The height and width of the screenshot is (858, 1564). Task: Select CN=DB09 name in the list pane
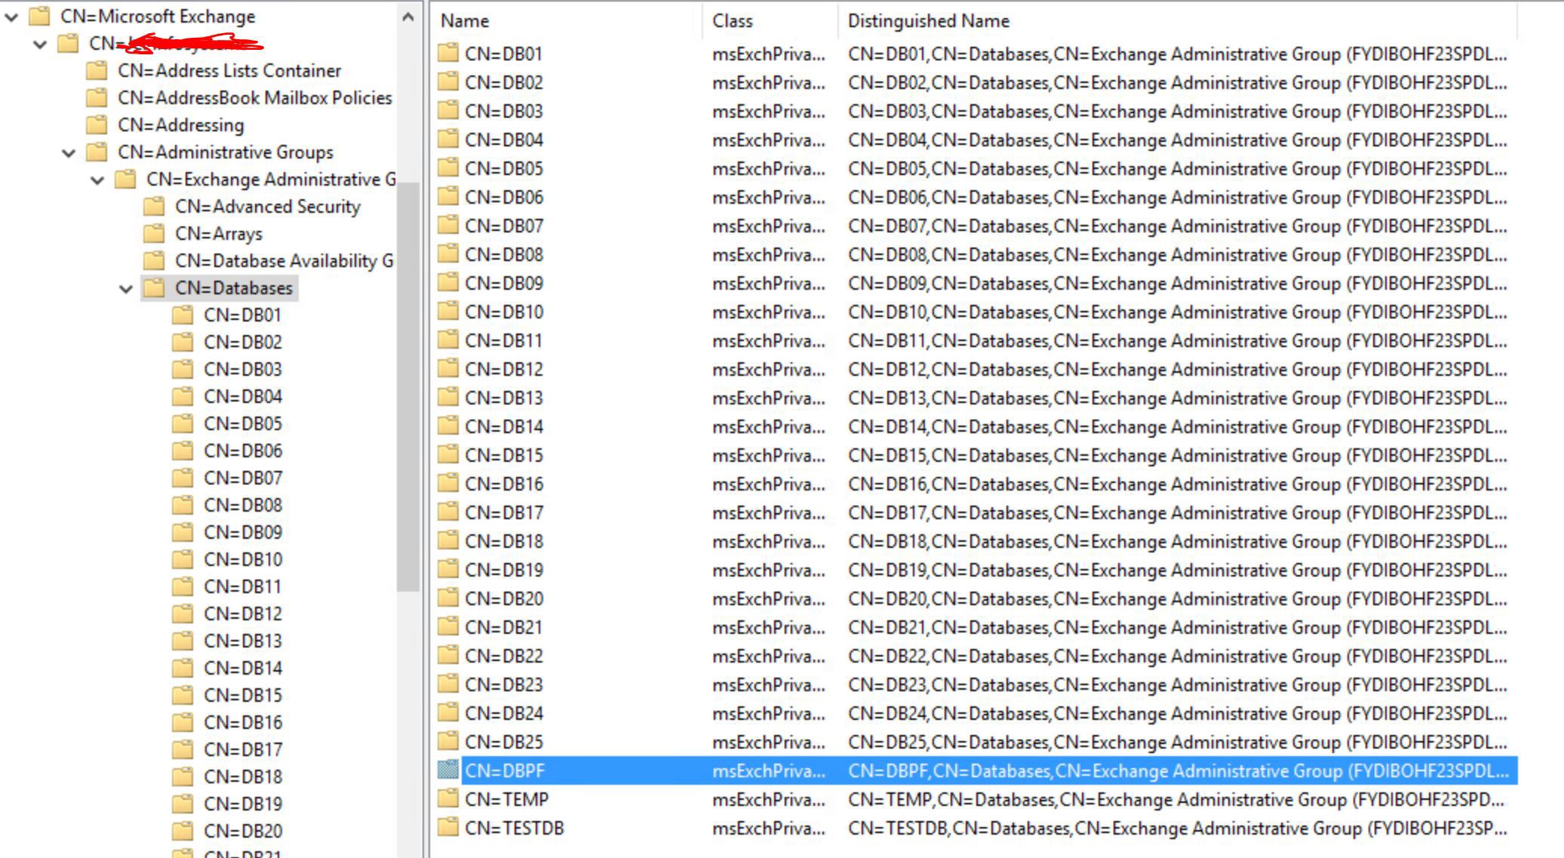[504, 283]
